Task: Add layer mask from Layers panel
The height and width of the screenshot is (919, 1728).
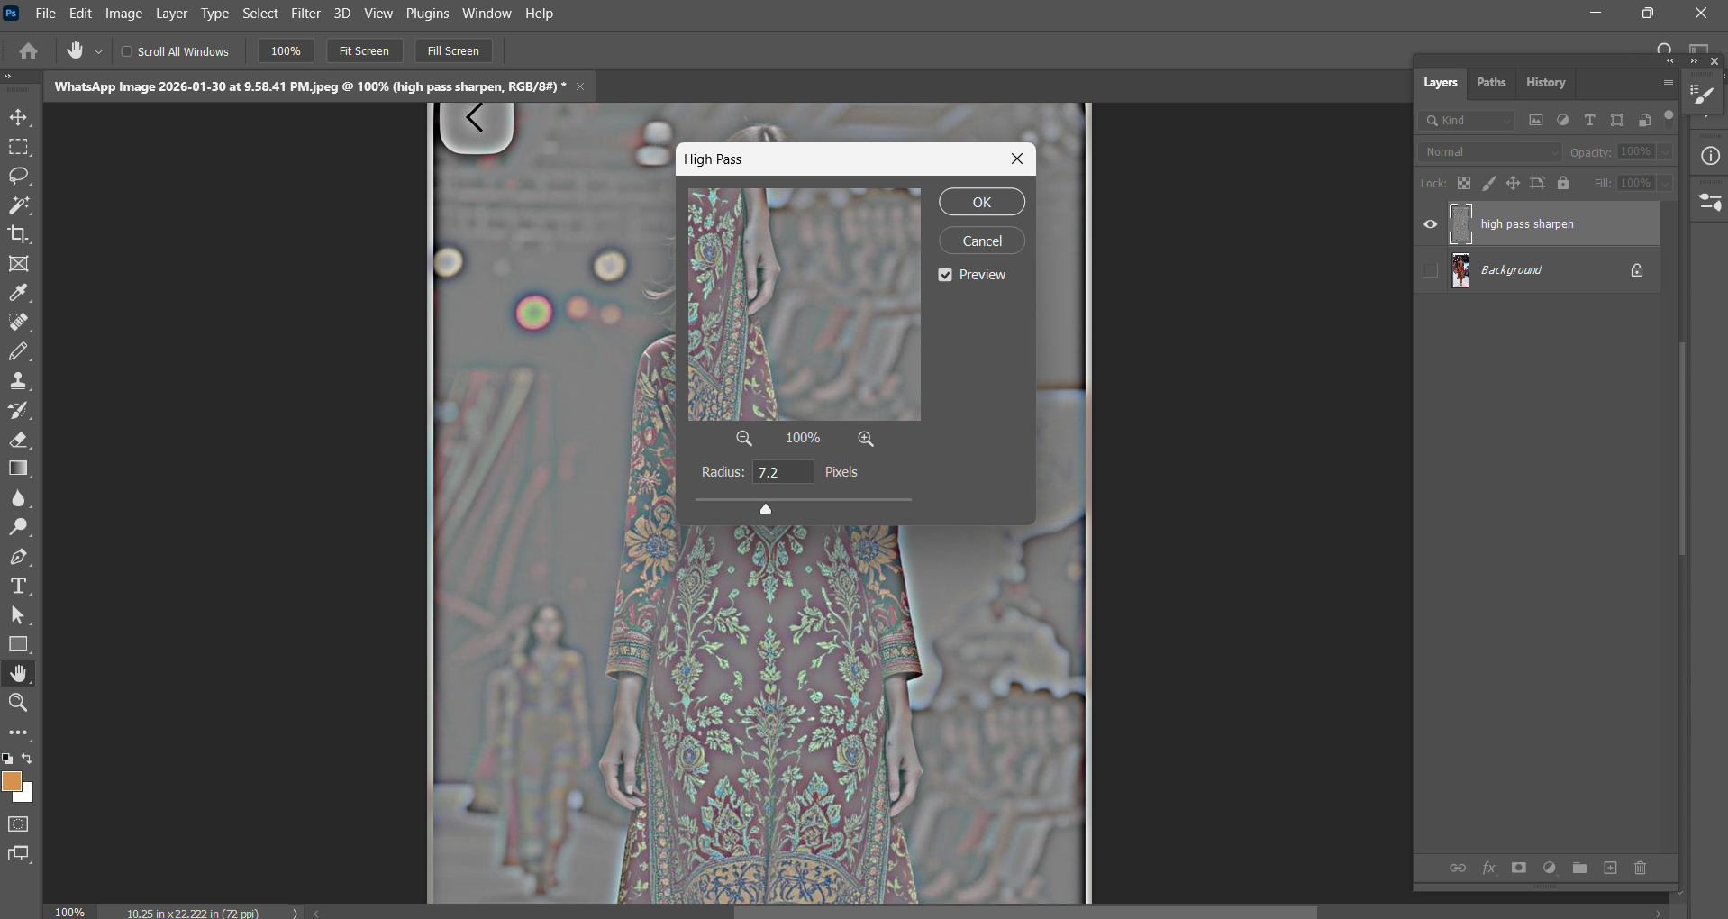Action: [1518, 868]
